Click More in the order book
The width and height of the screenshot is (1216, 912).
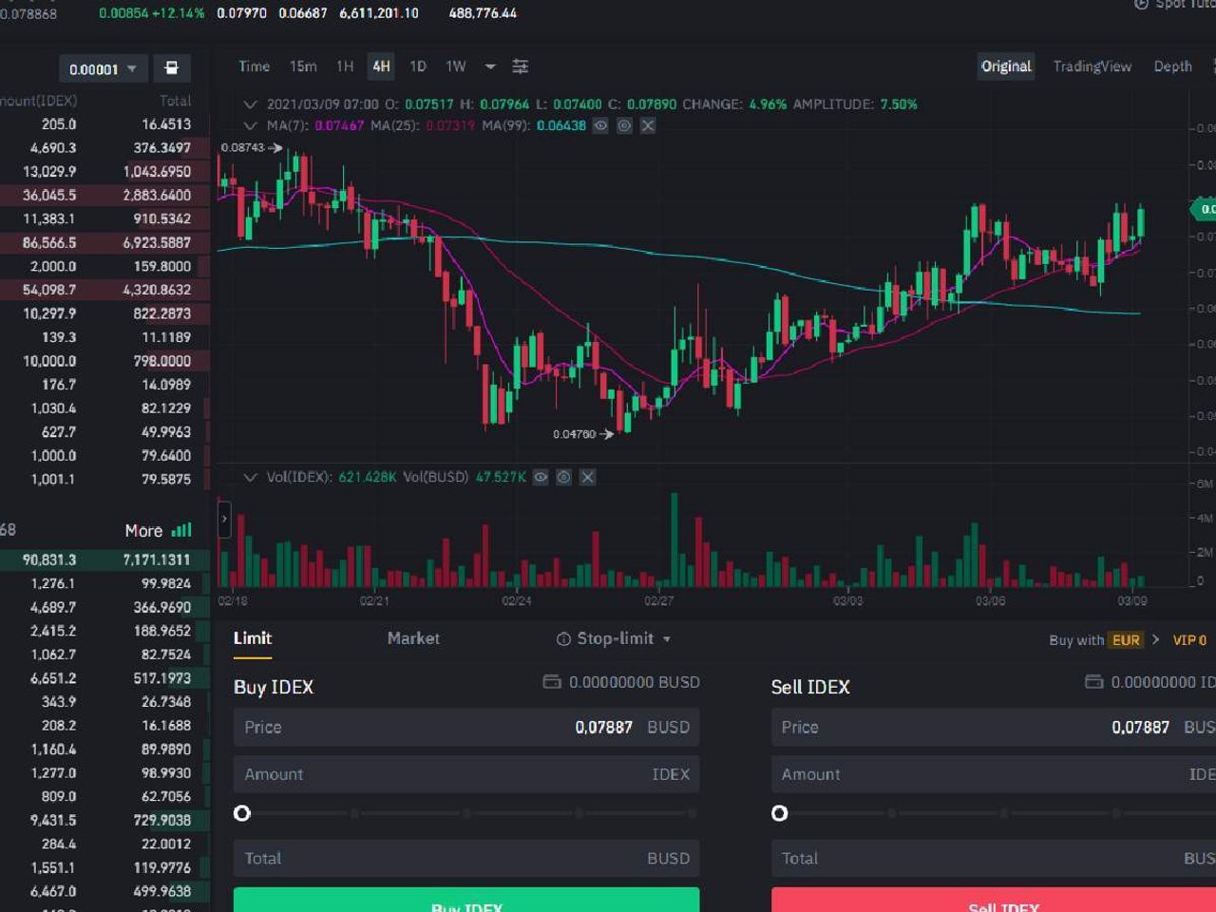click(x=143, y=531)
